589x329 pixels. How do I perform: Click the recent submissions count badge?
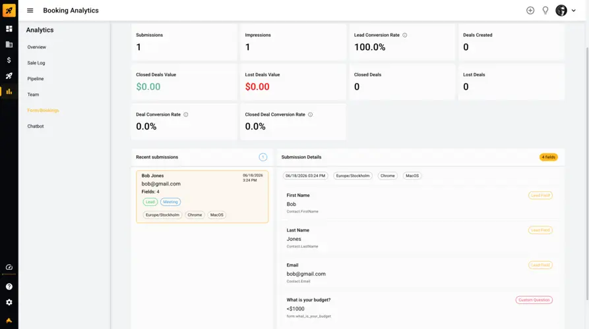(x=263, y=157)
